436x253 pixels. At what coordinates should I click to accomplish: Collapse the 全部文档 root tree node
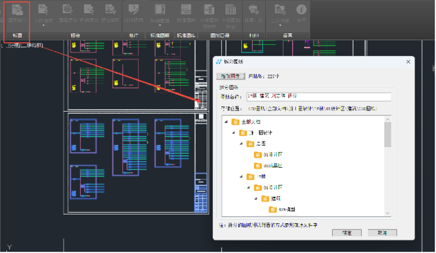click(x=226, y=121)
